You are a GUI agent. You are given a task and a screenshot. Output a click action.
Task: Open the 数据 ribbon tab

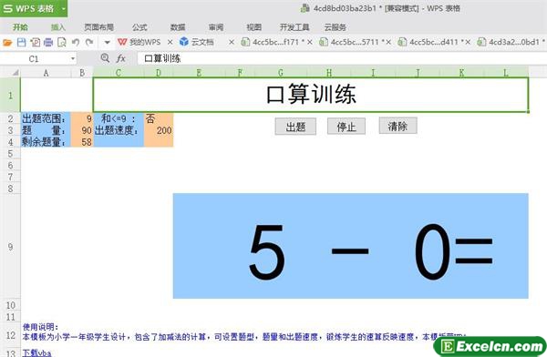pyautogui.click(x=178, y=27)
